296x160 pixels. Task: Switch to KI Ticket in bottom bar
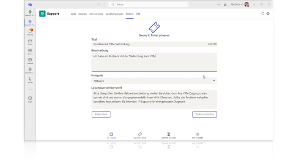click(x=111, y=136)
